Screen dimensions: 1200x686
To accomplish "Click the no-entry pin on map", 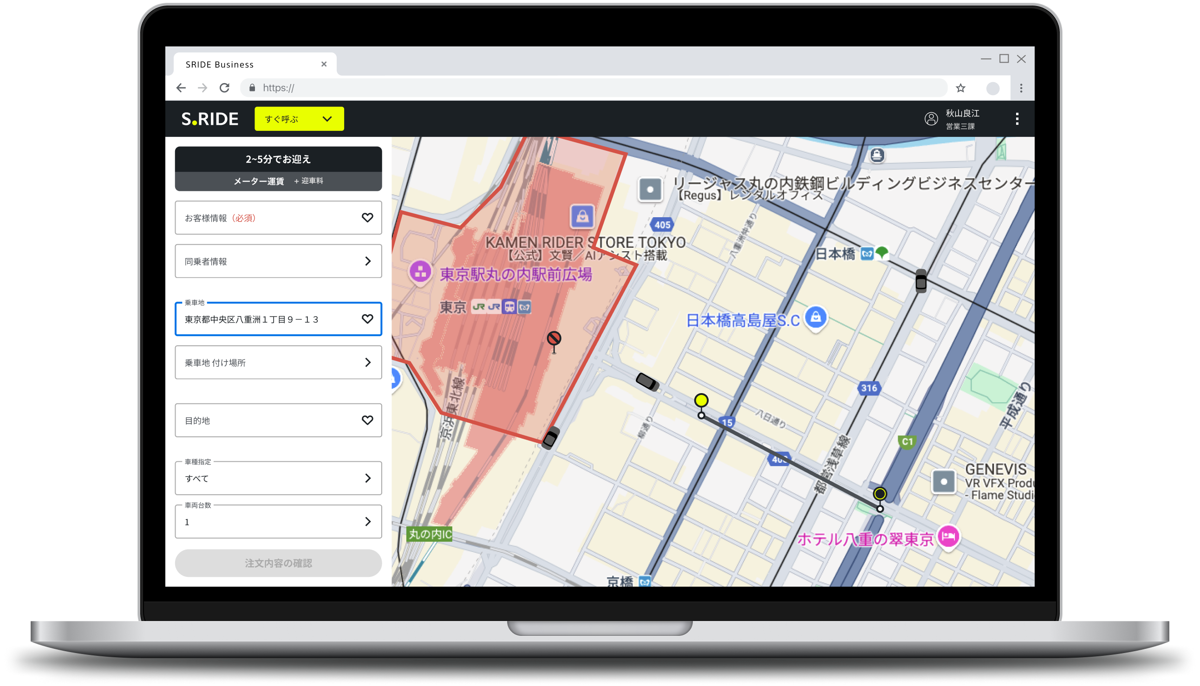I will [554, 339].
